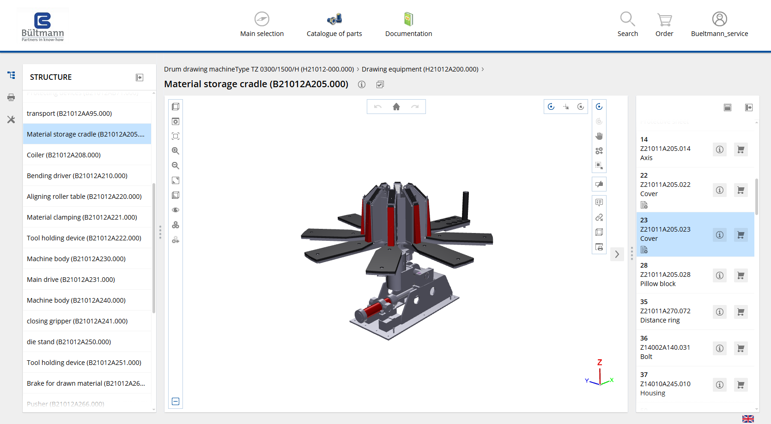
Task: Go to Drum drawing machine breadcrumb link
Action: coord(259,69)
